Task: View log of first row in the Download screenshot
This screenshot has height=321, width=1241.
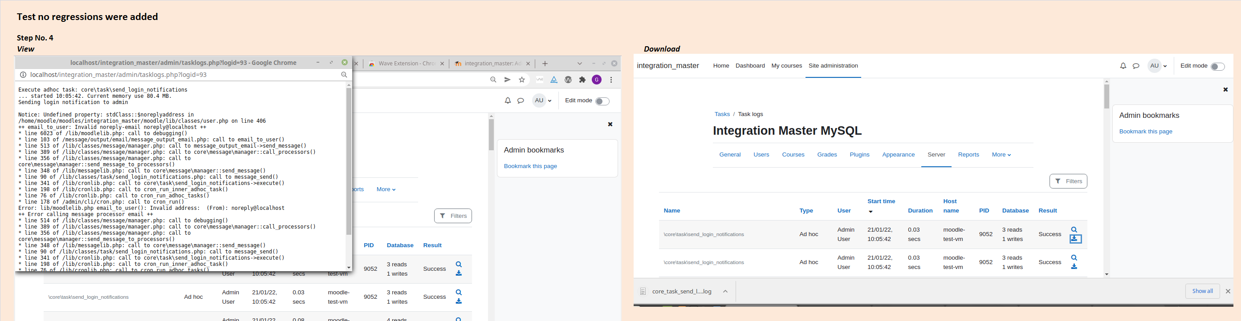Action: pyautogui.click(x=1074, y=229)
